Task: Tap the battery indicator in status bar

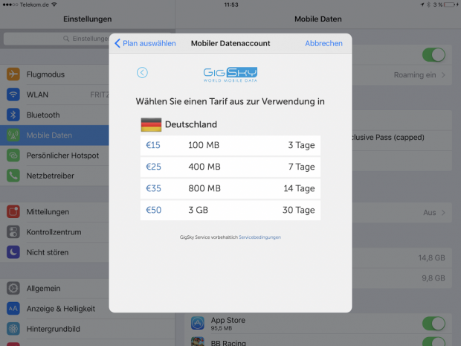Action: (451, 4)
